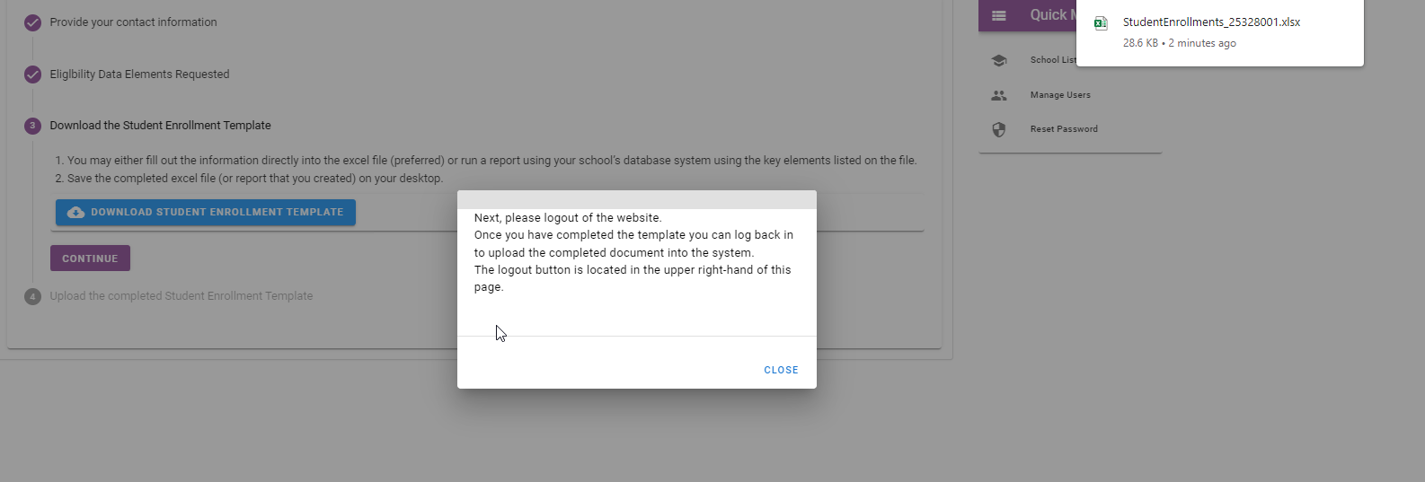Click the Manage Users people icon
This screenshot has height=482, width=1425.
[x=999, y=95]
